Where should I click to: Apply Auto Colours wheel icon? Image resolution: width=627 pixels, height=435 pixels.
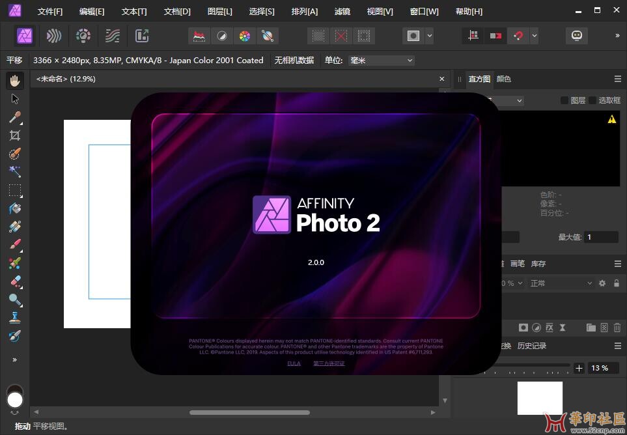click(x=244, y=36)
